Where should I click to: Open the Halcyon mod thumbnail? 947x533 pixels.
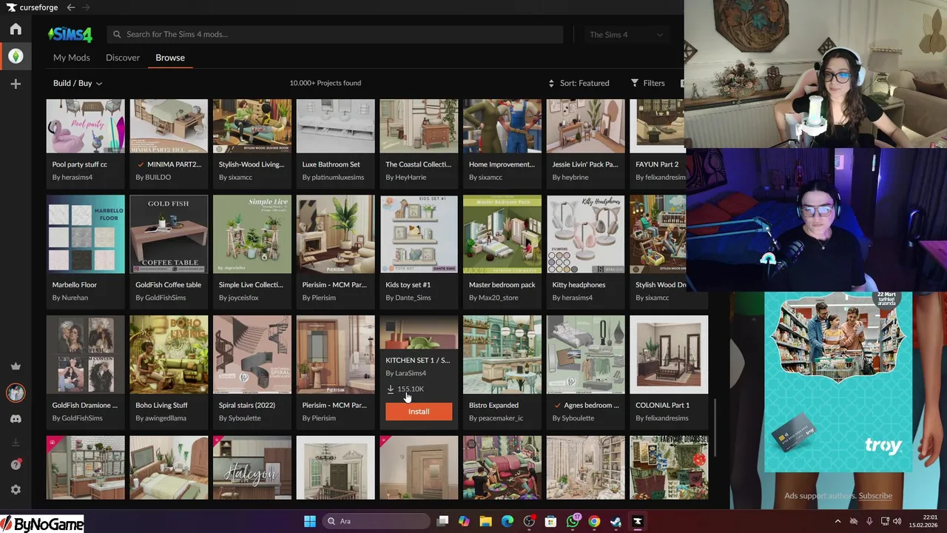pyautogui.click(x=252, y=468)
